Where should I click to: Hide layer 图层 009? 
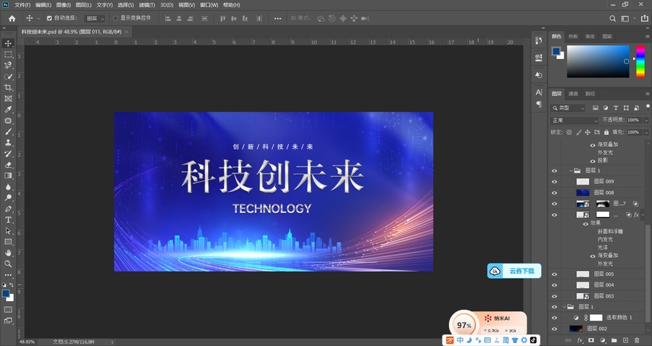pyautogui.click(x=554, y=182)
